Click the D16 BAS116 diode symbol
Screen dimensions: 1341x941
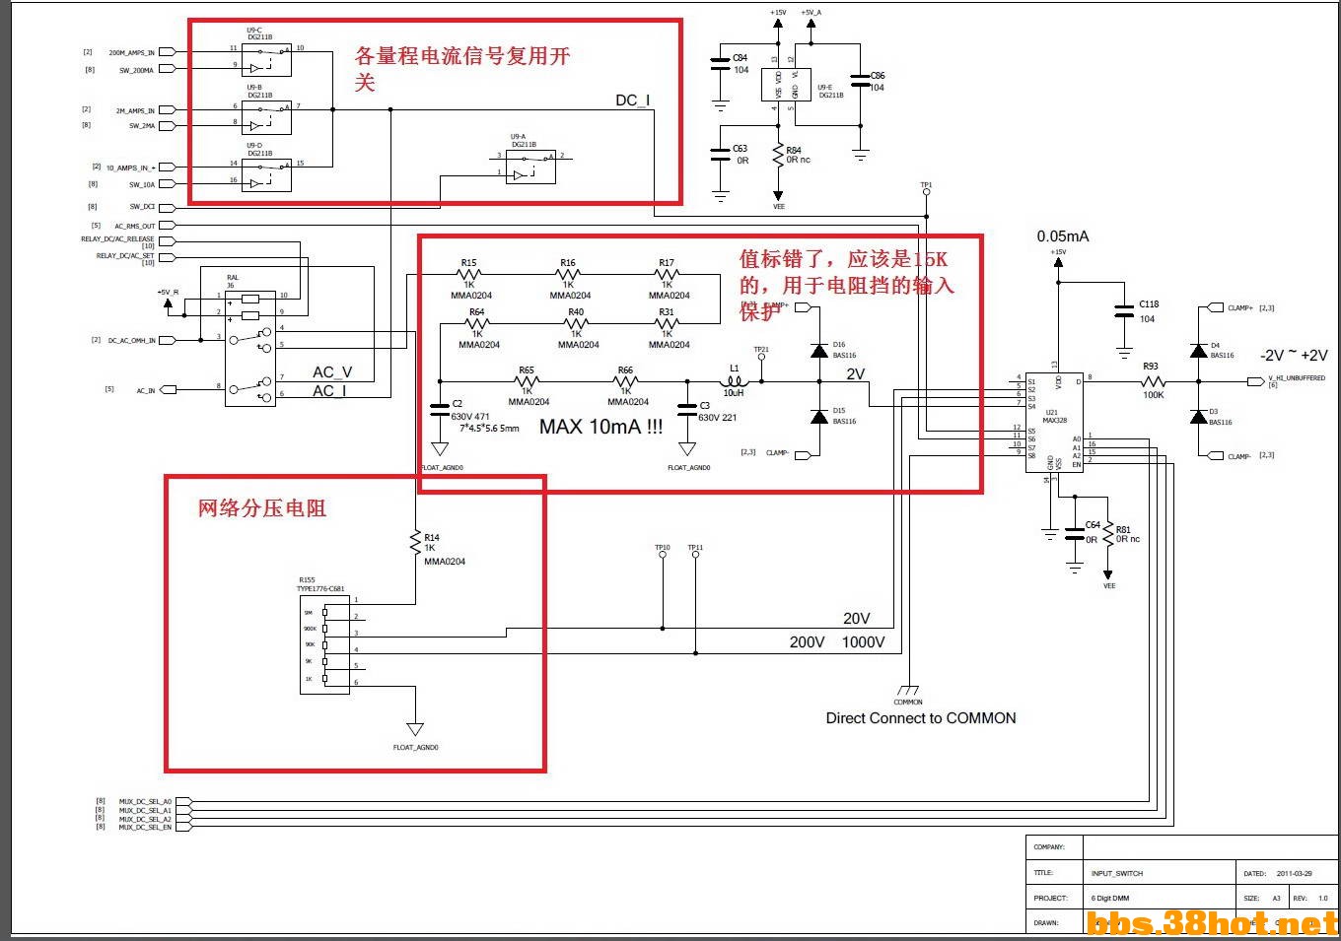point(818,350)
